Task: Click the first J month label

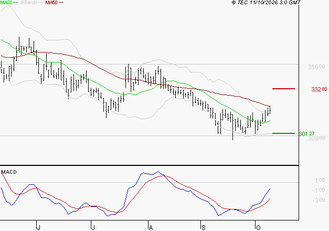Action: (x=38, y=227)
